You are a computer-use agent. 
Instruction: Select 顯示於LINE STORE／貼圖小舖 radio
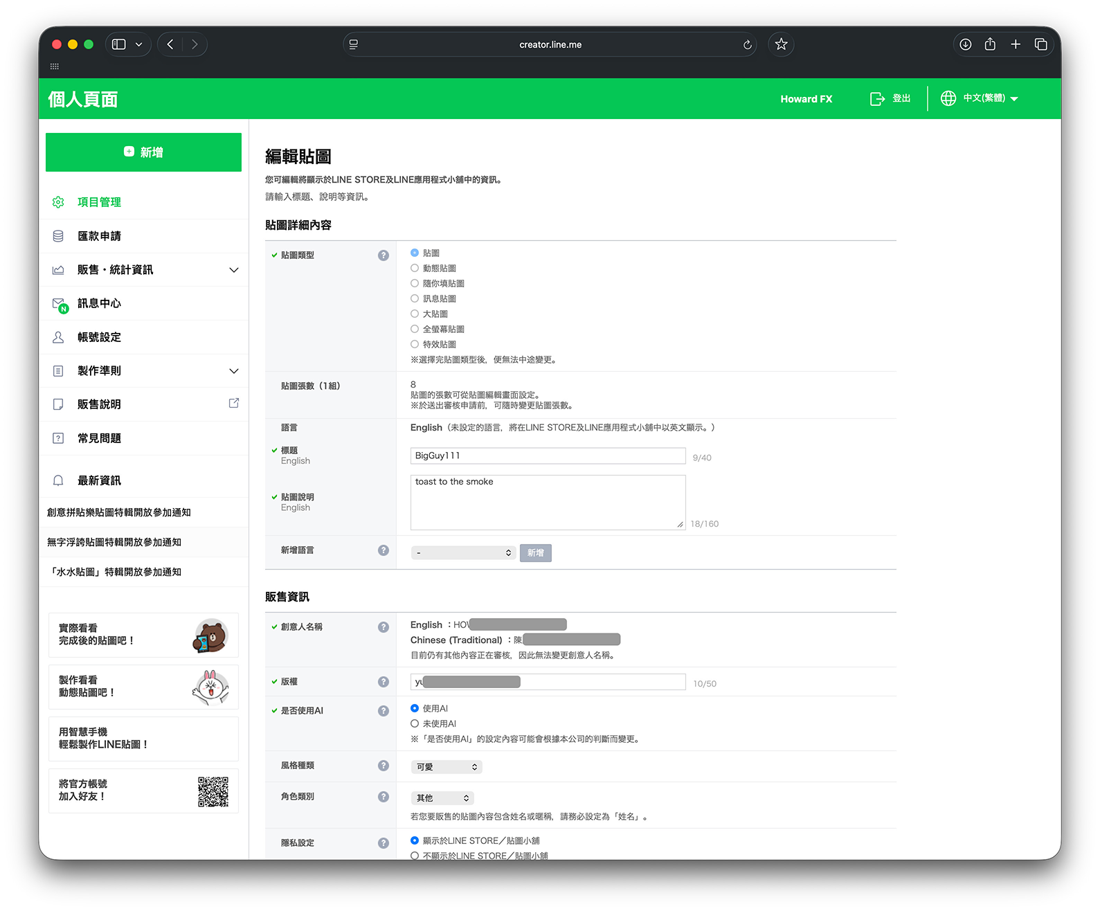(415, 840)
